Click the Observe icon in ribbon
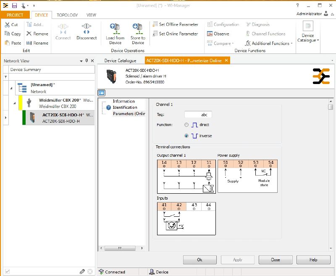 coord(210,34)
